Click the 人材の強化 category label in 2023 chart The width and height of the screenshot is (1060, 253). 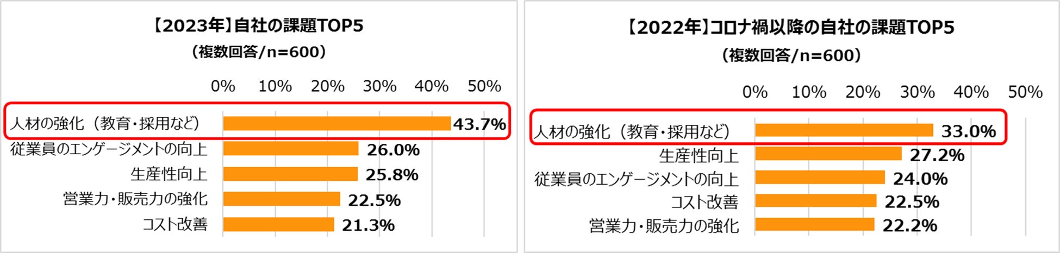tap(105, 124)
